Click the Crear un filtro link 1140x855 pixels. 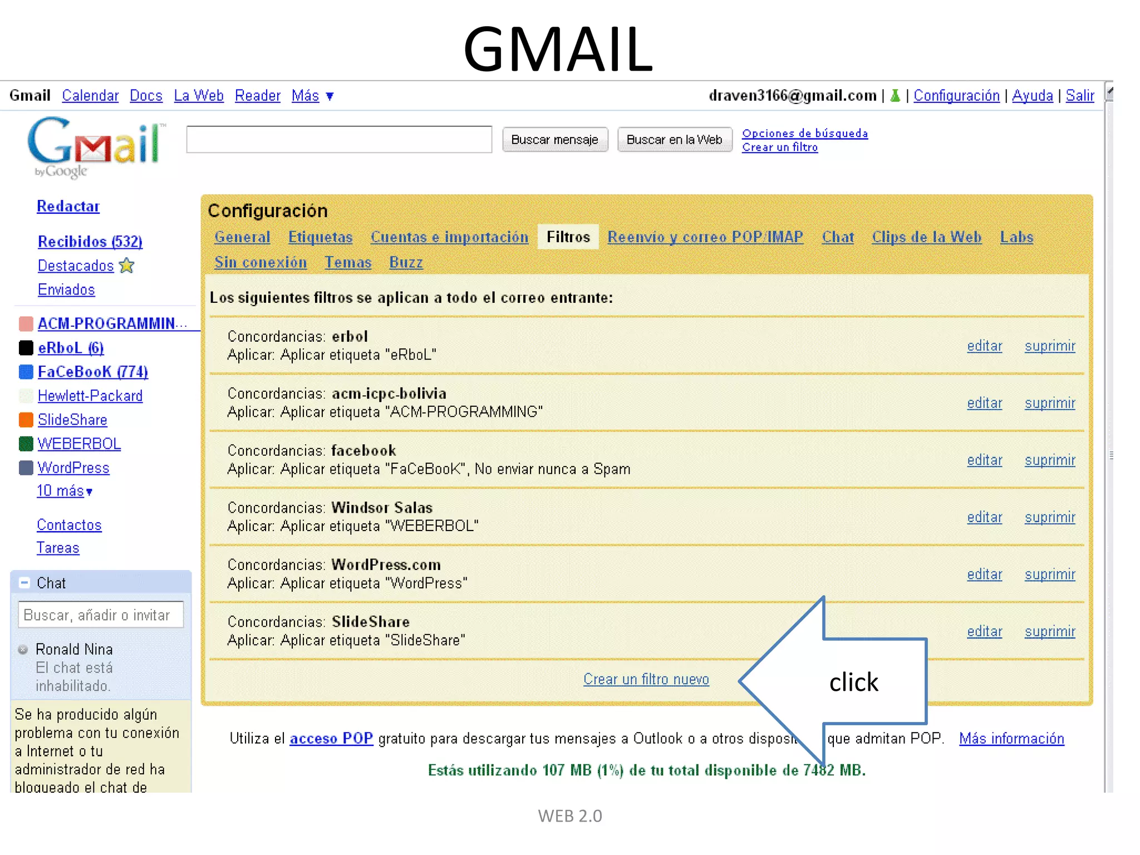pos(780,147)
